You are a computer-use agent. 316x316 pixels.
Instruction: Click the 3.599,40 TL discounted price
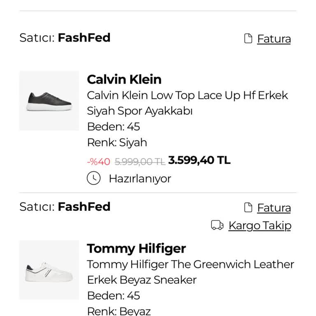(x=199, y=160)
